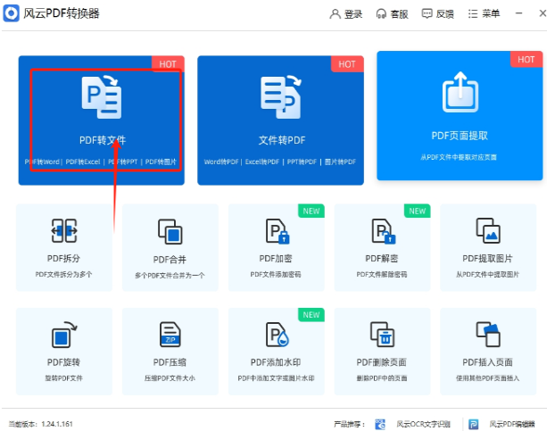The height and width of the screenshot is (431, 547).
Task: Click the PDF删除页面 trash icon
Action: 382,335
